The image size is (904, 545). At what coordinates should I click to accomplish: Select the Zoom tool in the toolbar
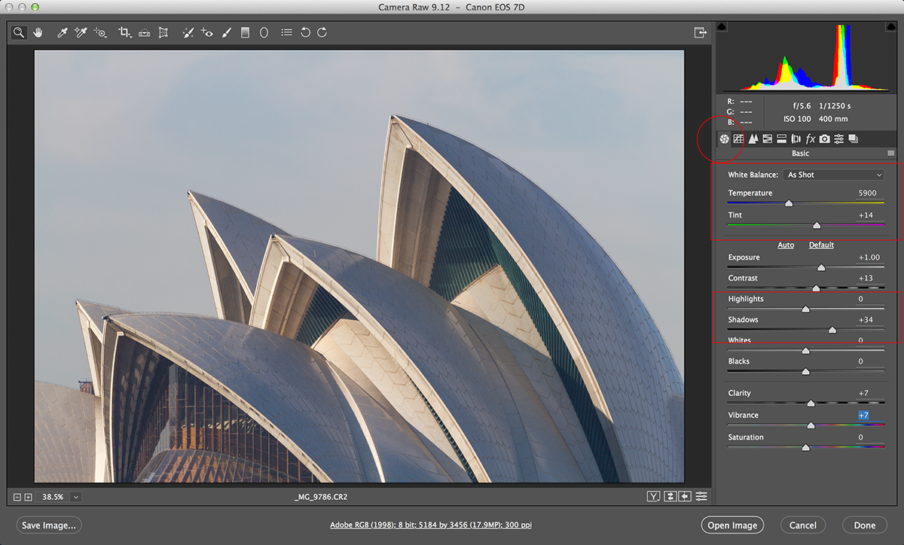pyautogui.click(x=19, y=32)
